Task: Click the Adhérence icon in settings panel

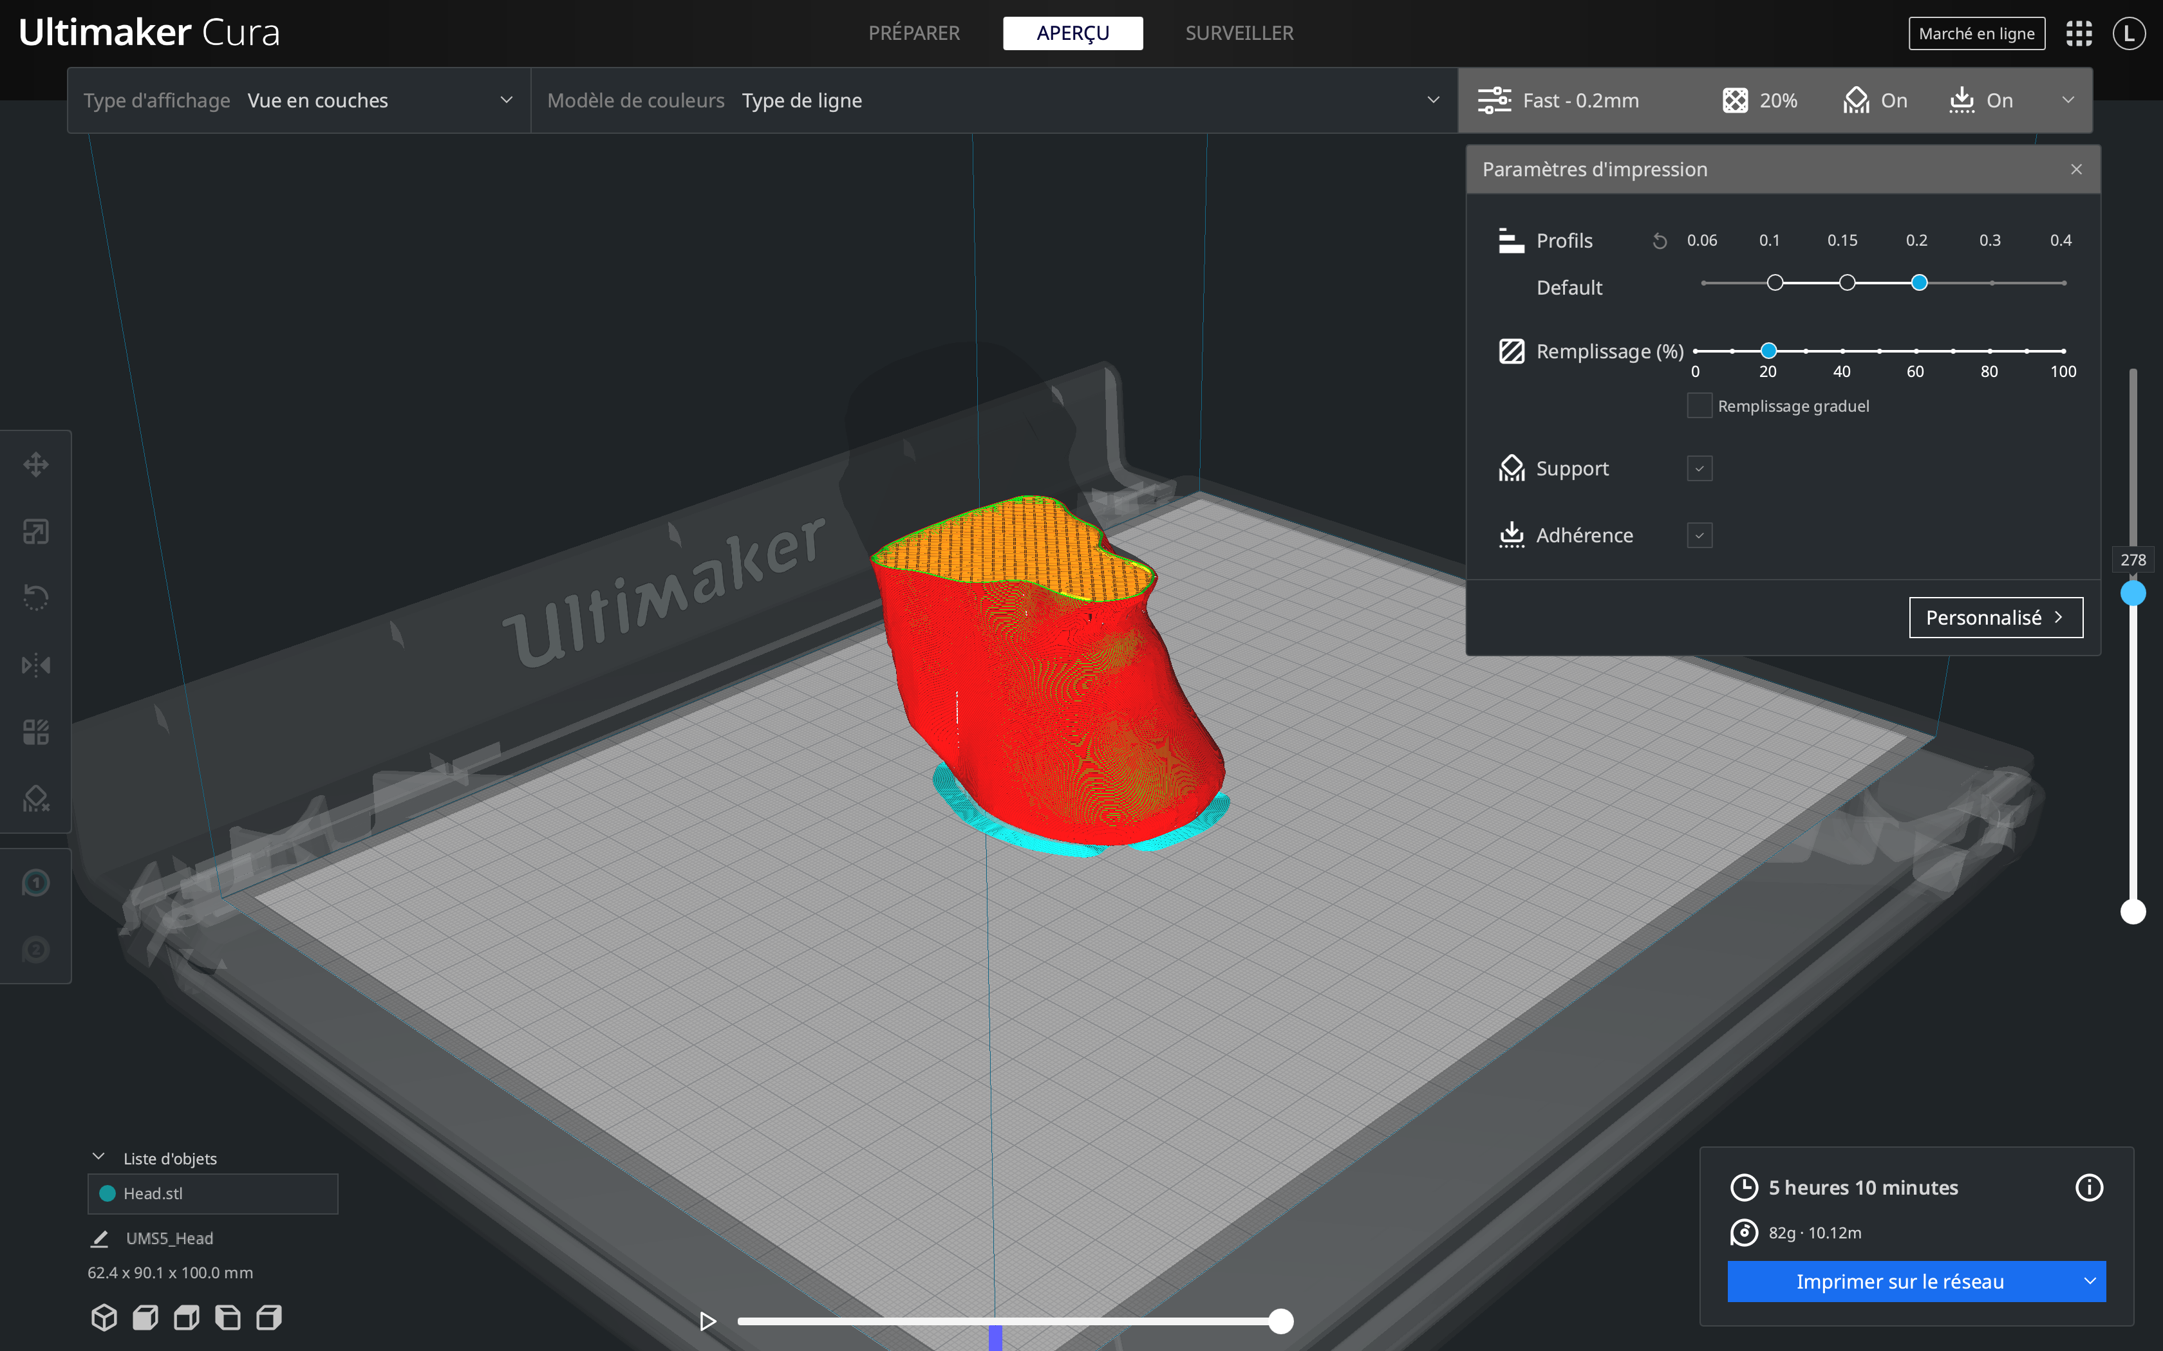Action: (x=1512, y=535)
